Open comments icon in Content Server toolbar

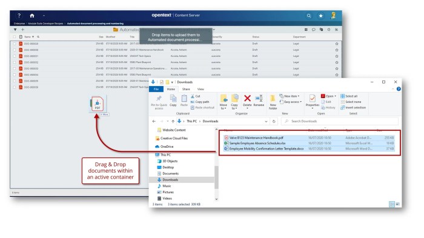(x=313, y=30)
